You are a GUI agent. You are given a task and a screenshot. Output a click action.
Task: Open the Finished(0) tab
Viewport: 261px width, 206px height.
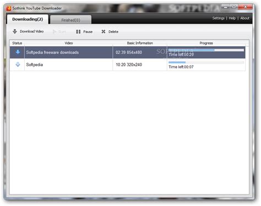(70, 20)
